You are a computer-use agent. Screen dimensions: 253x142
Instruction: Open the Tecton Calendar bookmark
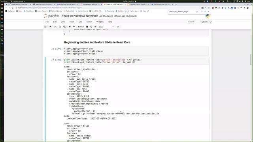pyautogui.click(x=55, y=11)
